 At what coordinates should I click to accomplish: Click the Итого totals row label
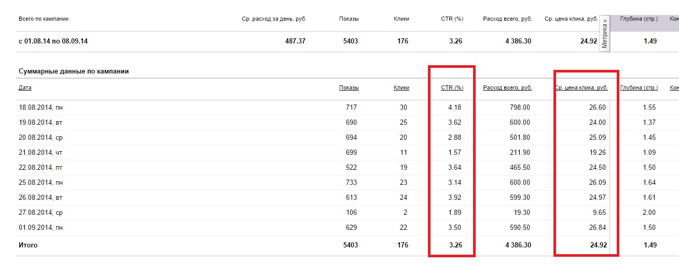(x=28, y=245)
